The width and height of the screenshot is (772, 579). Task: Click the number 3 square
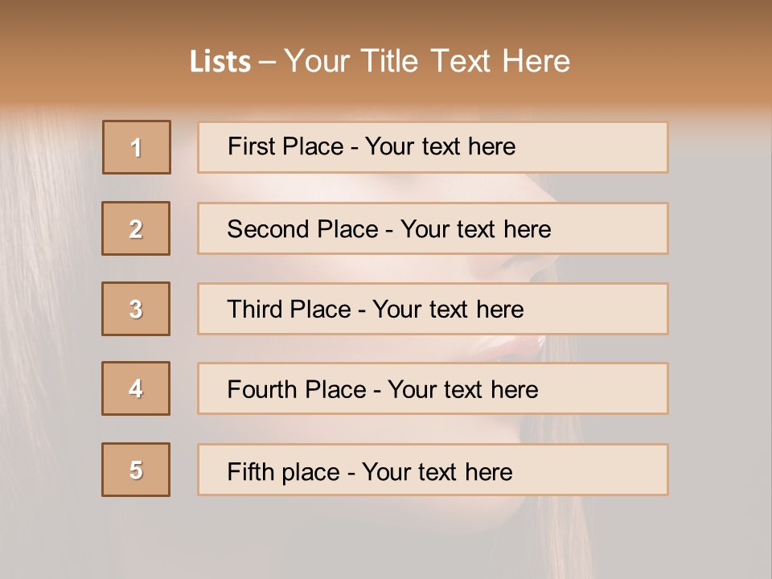point(136,309)
